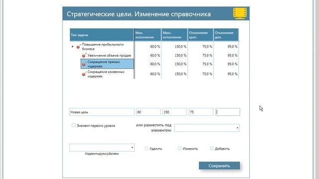
Task: Click the Макс. исполнение column header
Action: (174, 35)
